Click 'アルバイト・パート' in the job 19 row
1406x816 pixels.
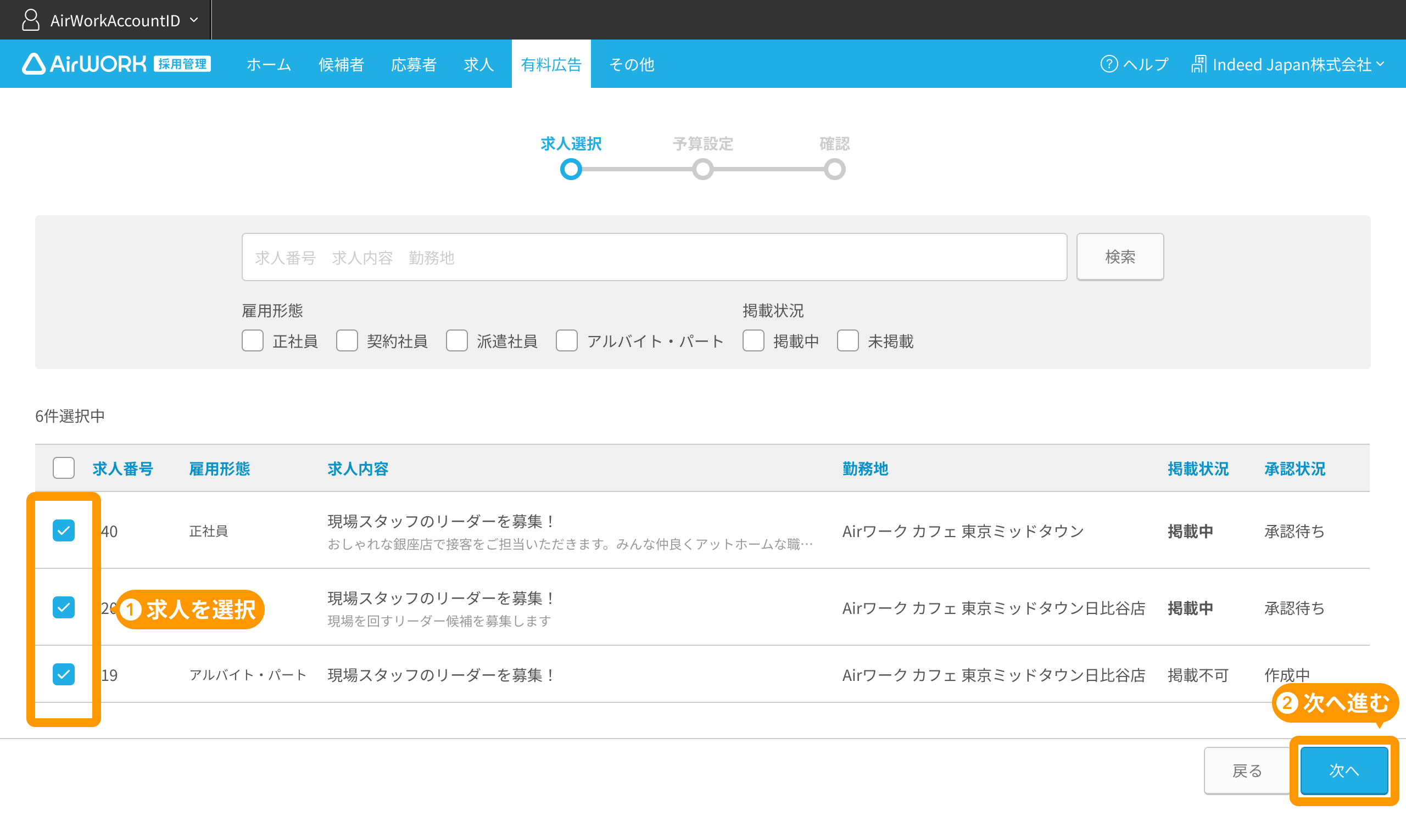pos(248,675)
